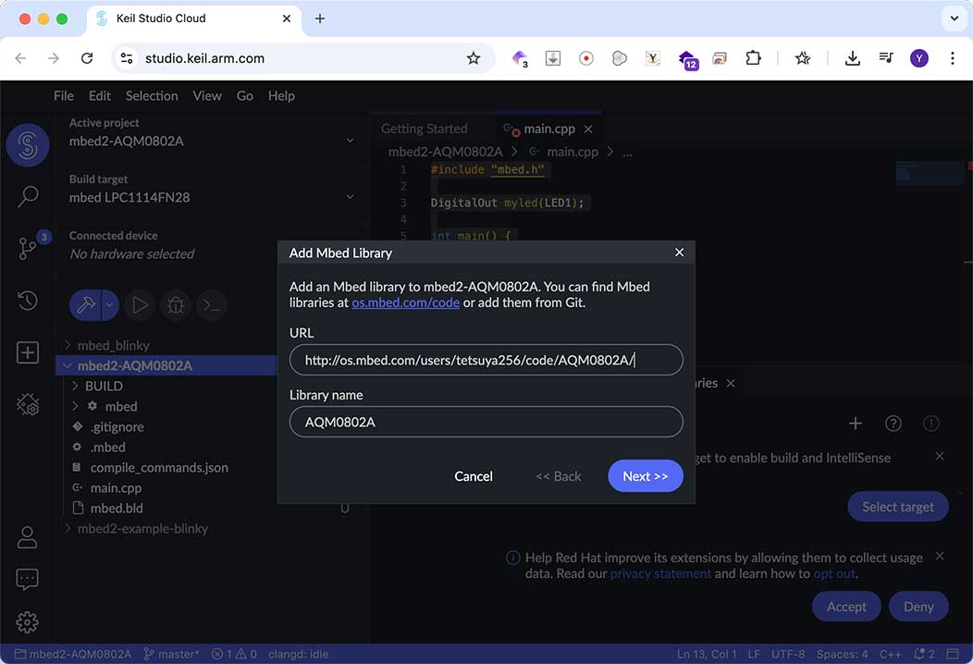Create a new project with the plus icon
973x664 pixels.
(x=28, y=352)
